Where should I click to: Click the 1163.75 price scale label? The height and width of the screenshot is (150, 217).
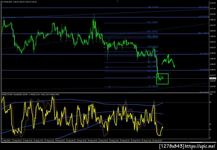point(212,25)
